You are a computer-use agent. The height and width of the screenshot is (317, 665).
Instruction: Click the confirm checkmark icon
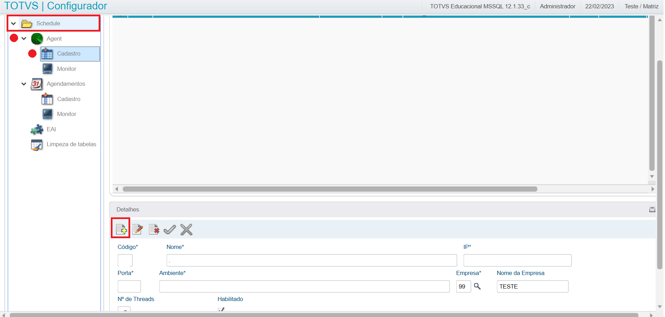[x=170, y=229]
